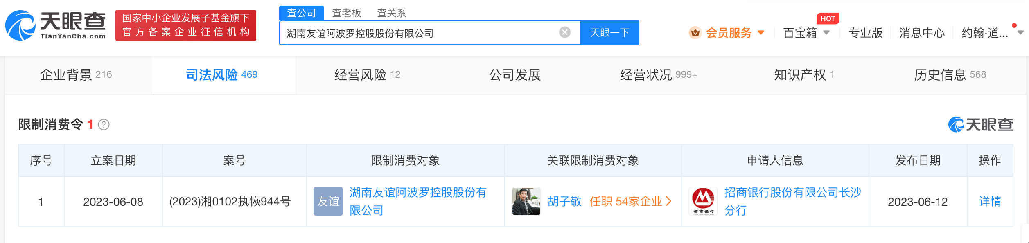Viewport: 1029px width, 243px height.
Task: Click the China Merchants Bank logo
Action: tap(703, 201)
